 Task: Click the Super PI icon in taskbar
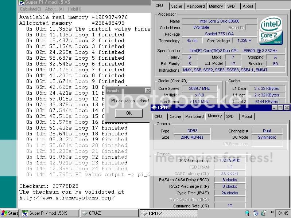pos(25,213)
